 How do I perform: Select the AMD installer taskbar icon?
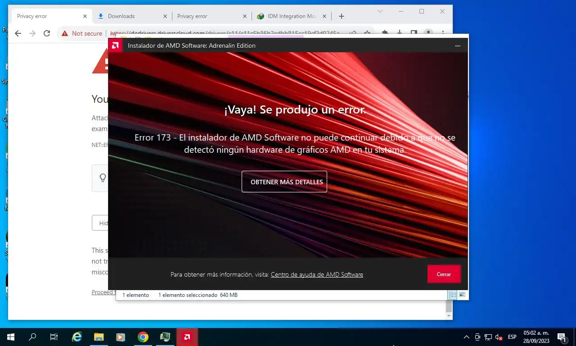coord(187,337)
